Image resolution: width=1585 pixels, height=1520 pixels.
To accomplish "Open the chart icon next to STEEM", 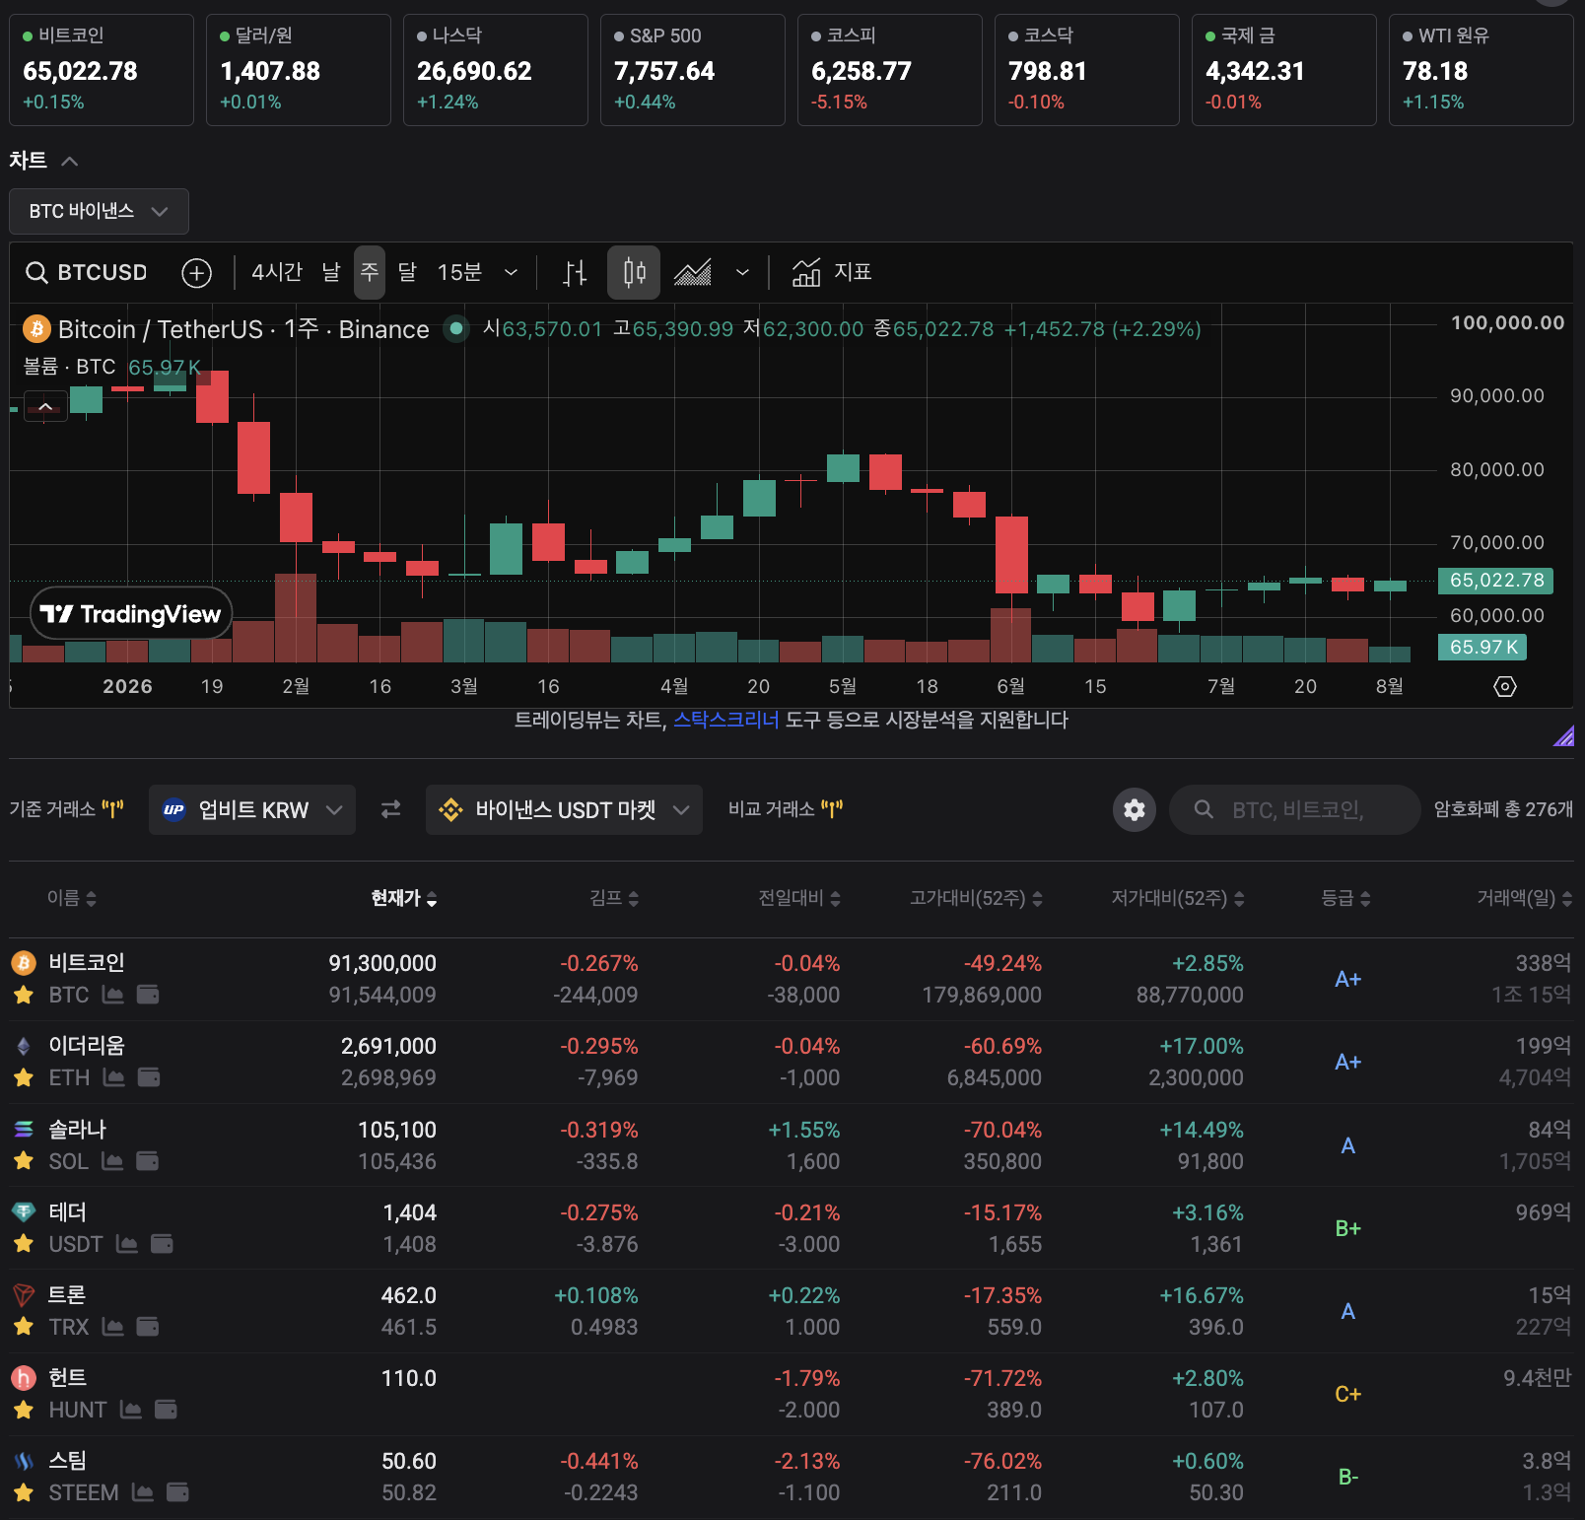I will click(x=143, y=1492).
